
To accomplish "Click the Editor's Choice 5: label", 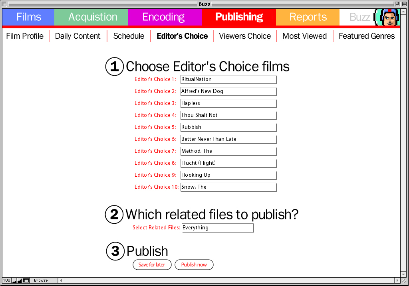I will [155, 127].
